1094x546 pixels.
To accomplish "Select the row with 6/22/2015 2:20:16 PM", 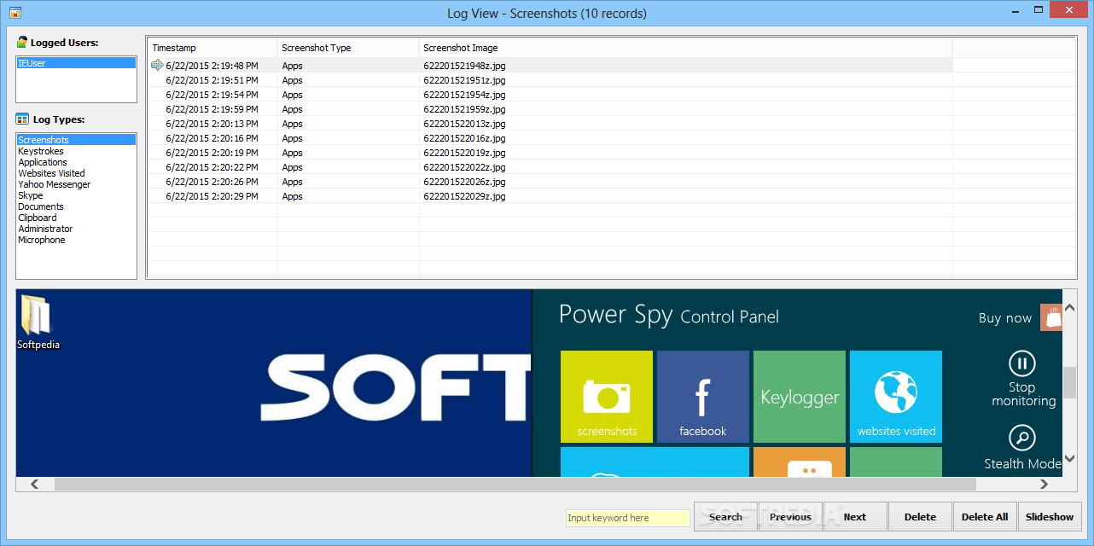I will coord(550,138).
